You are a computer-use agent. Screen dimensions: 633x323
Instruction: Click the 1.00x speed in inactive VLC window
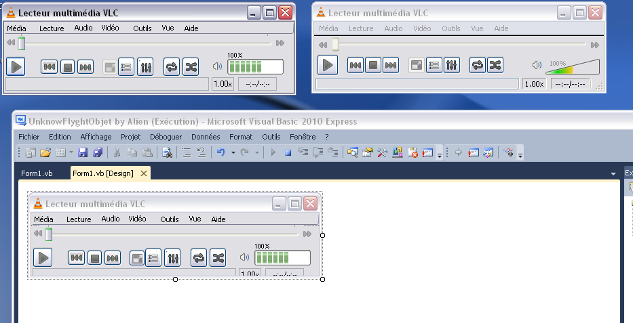coord(534,84)
